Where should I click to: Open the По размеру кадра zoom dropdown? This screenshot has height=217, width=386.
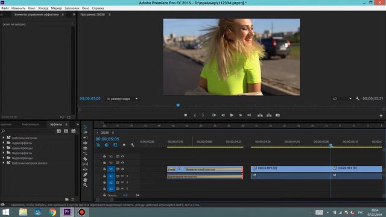tap(122, 99)
